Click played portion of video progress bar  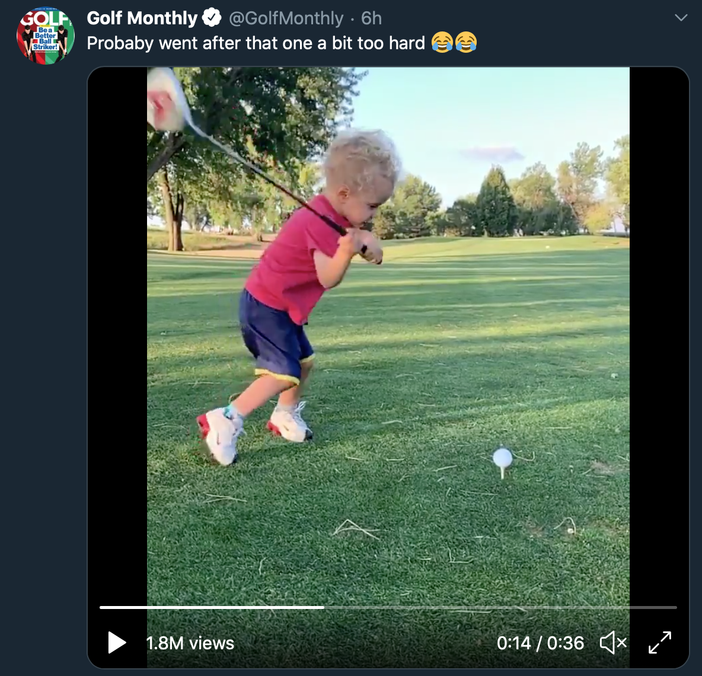pyautogui.click(x=211, y=607)
